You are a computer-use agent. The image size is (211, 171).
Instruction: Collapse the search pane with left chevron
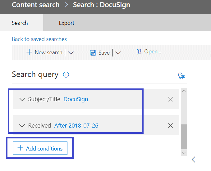(x=194, y=160)
